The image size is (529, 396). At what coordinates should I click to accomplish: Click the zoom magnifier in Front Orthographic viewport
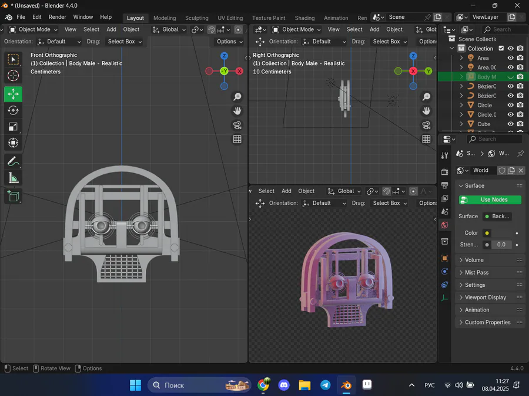pyautogui.click(x=237, y=97)
